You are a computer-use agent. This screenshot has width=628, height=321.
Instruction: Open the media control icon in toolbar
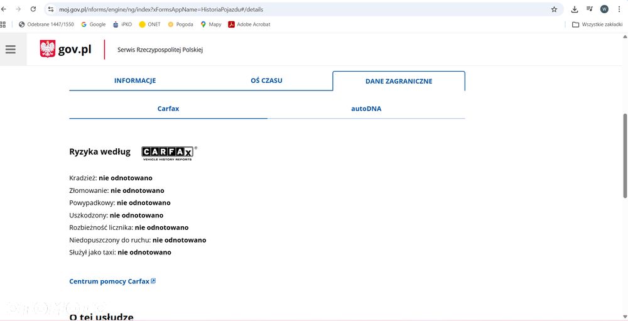tap(590, 9)
